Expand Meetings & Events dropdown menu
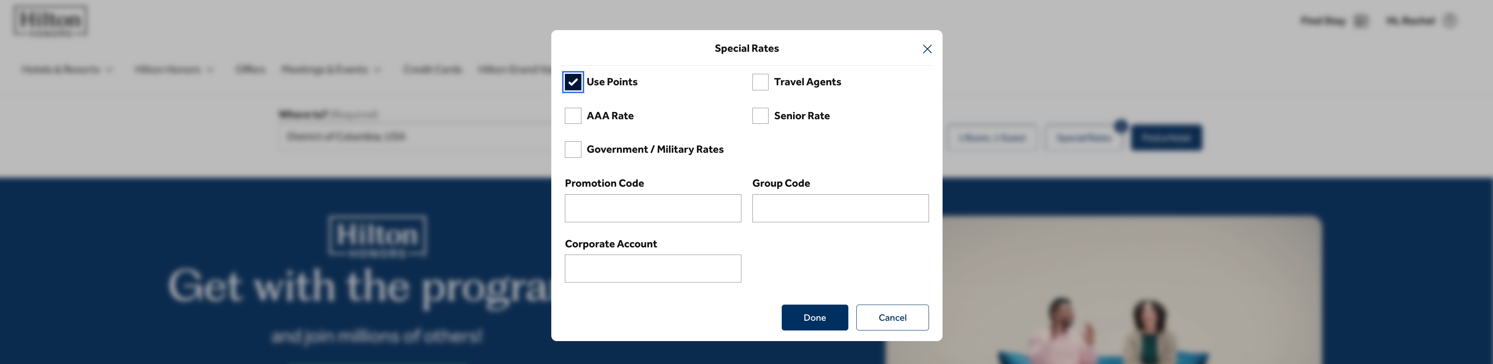Viewport: 1493px width, 364px height. (x=331, y=70)
